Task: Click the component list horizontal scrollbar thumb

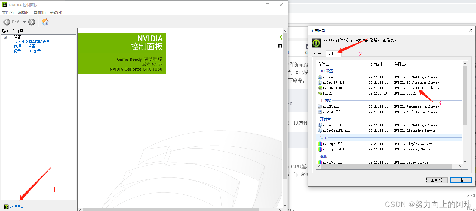Action: tap(386, 166)
